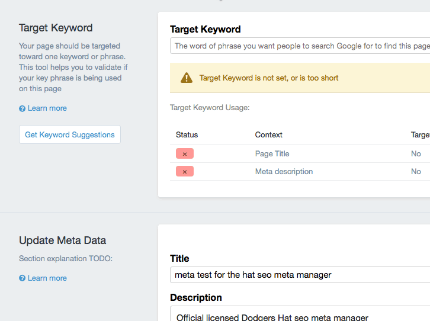The height and width of the screenshot is (321, 430).
Task: Click the red X status badge for Page Title
Action: (185, 153)
